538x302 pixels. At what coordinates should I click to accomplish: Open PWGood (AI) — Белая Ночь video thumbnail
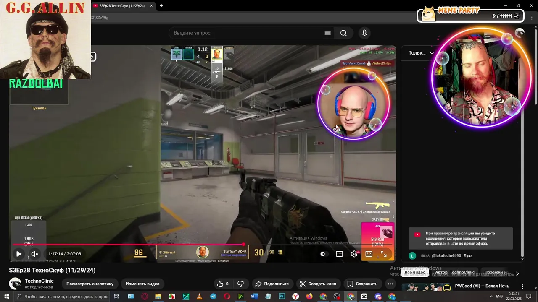pos(426,287)
